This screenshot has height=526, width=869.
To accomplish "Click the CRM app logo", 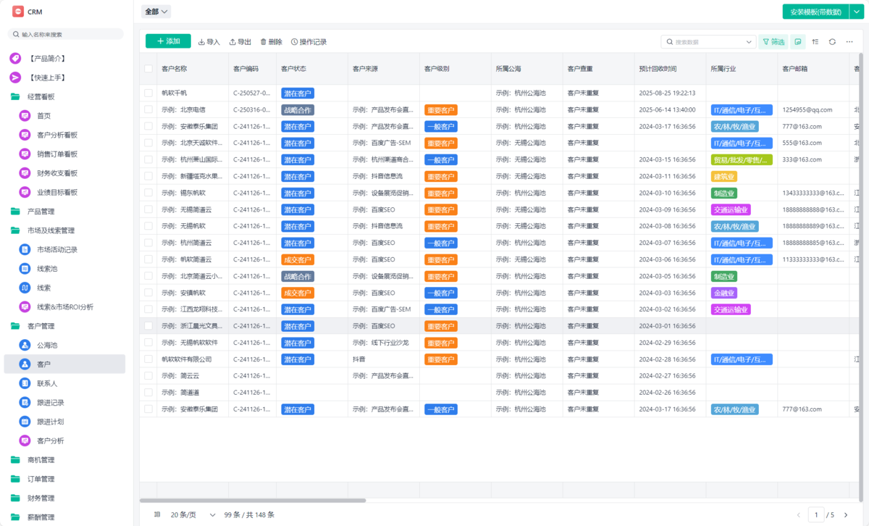I will [18, 12].
